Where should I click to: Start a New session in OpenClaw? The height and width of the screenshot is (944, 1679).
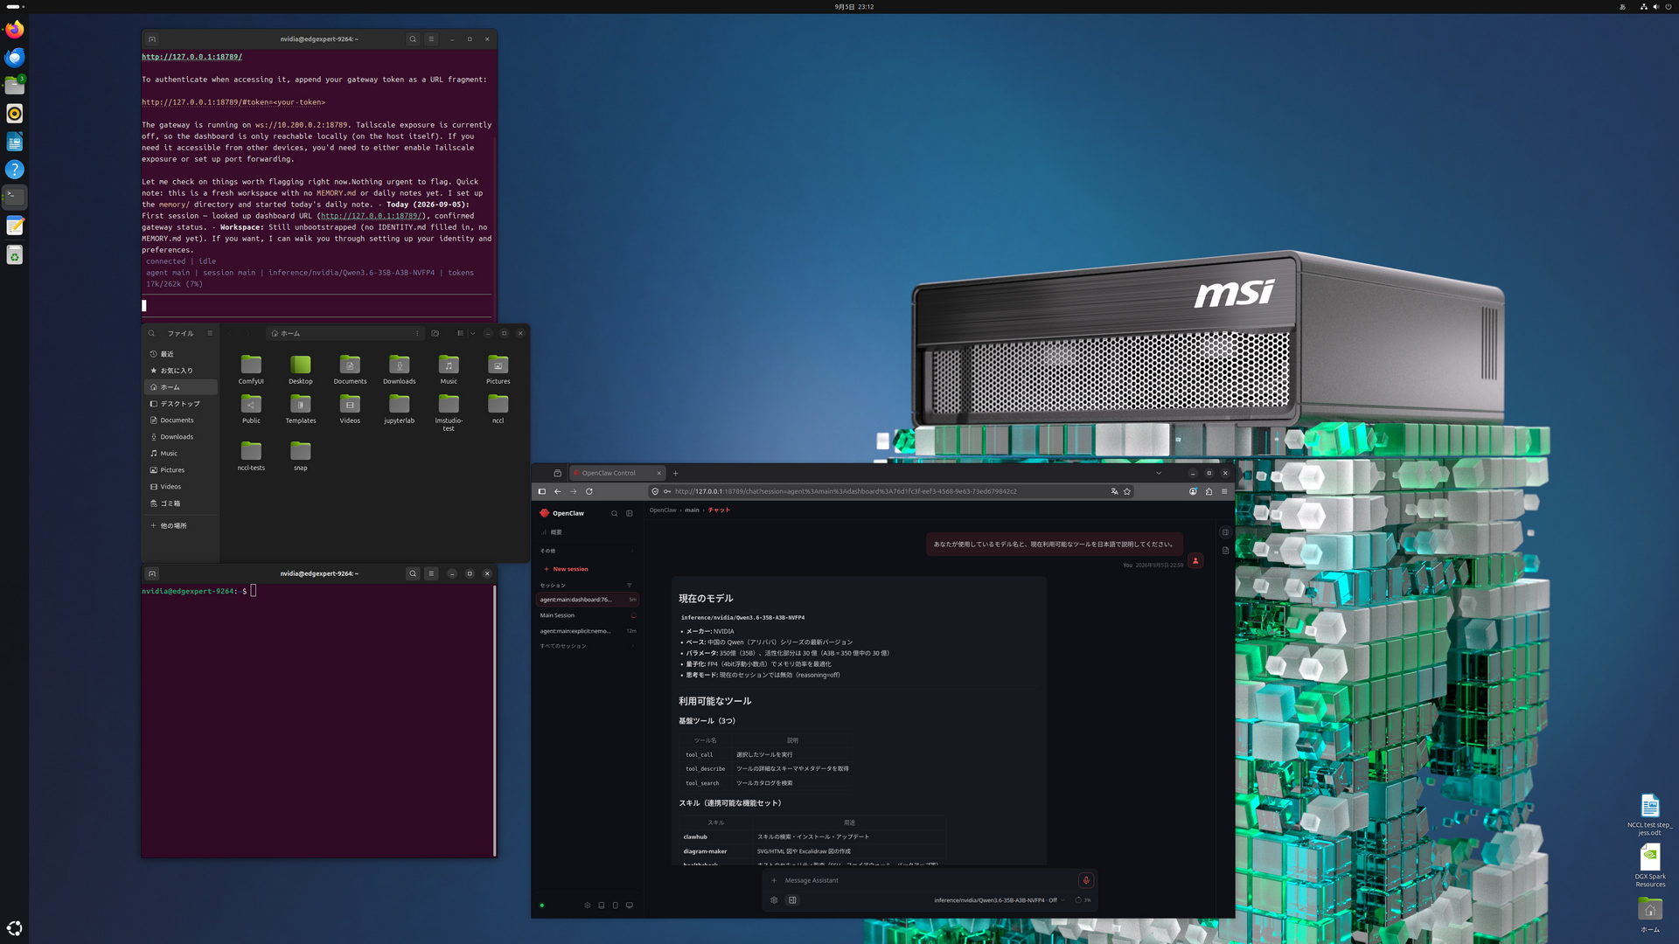click(567, 569)
